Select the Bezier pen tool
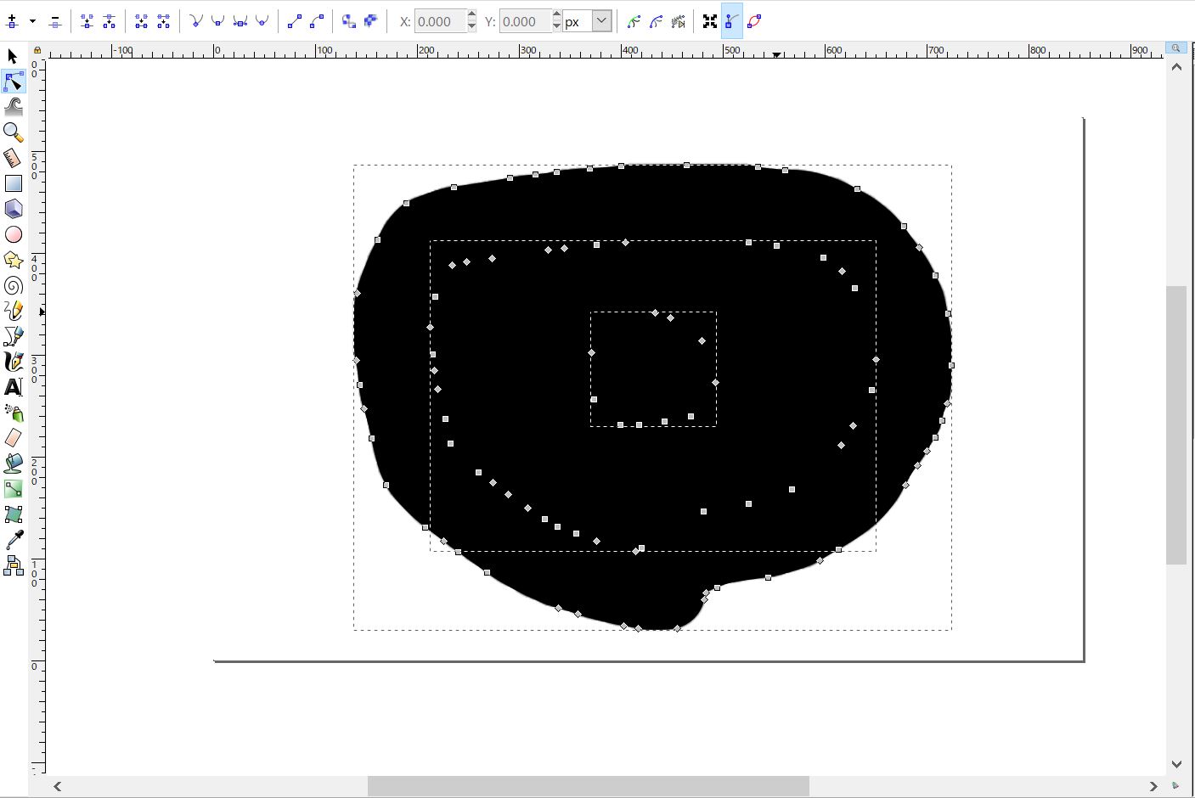This screenshot has width=1195, height=798. 13,336
